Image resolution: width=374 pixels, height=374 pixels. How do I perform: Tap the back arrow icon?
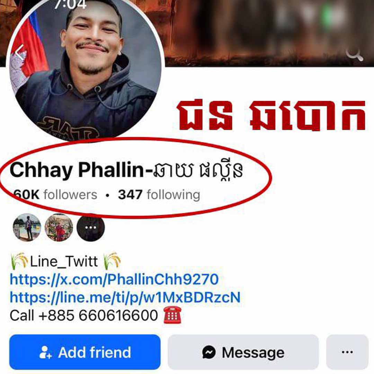coord(20,53)
